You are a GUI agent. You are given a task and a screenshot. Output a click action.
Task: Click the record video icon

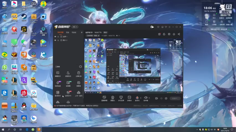157,98
